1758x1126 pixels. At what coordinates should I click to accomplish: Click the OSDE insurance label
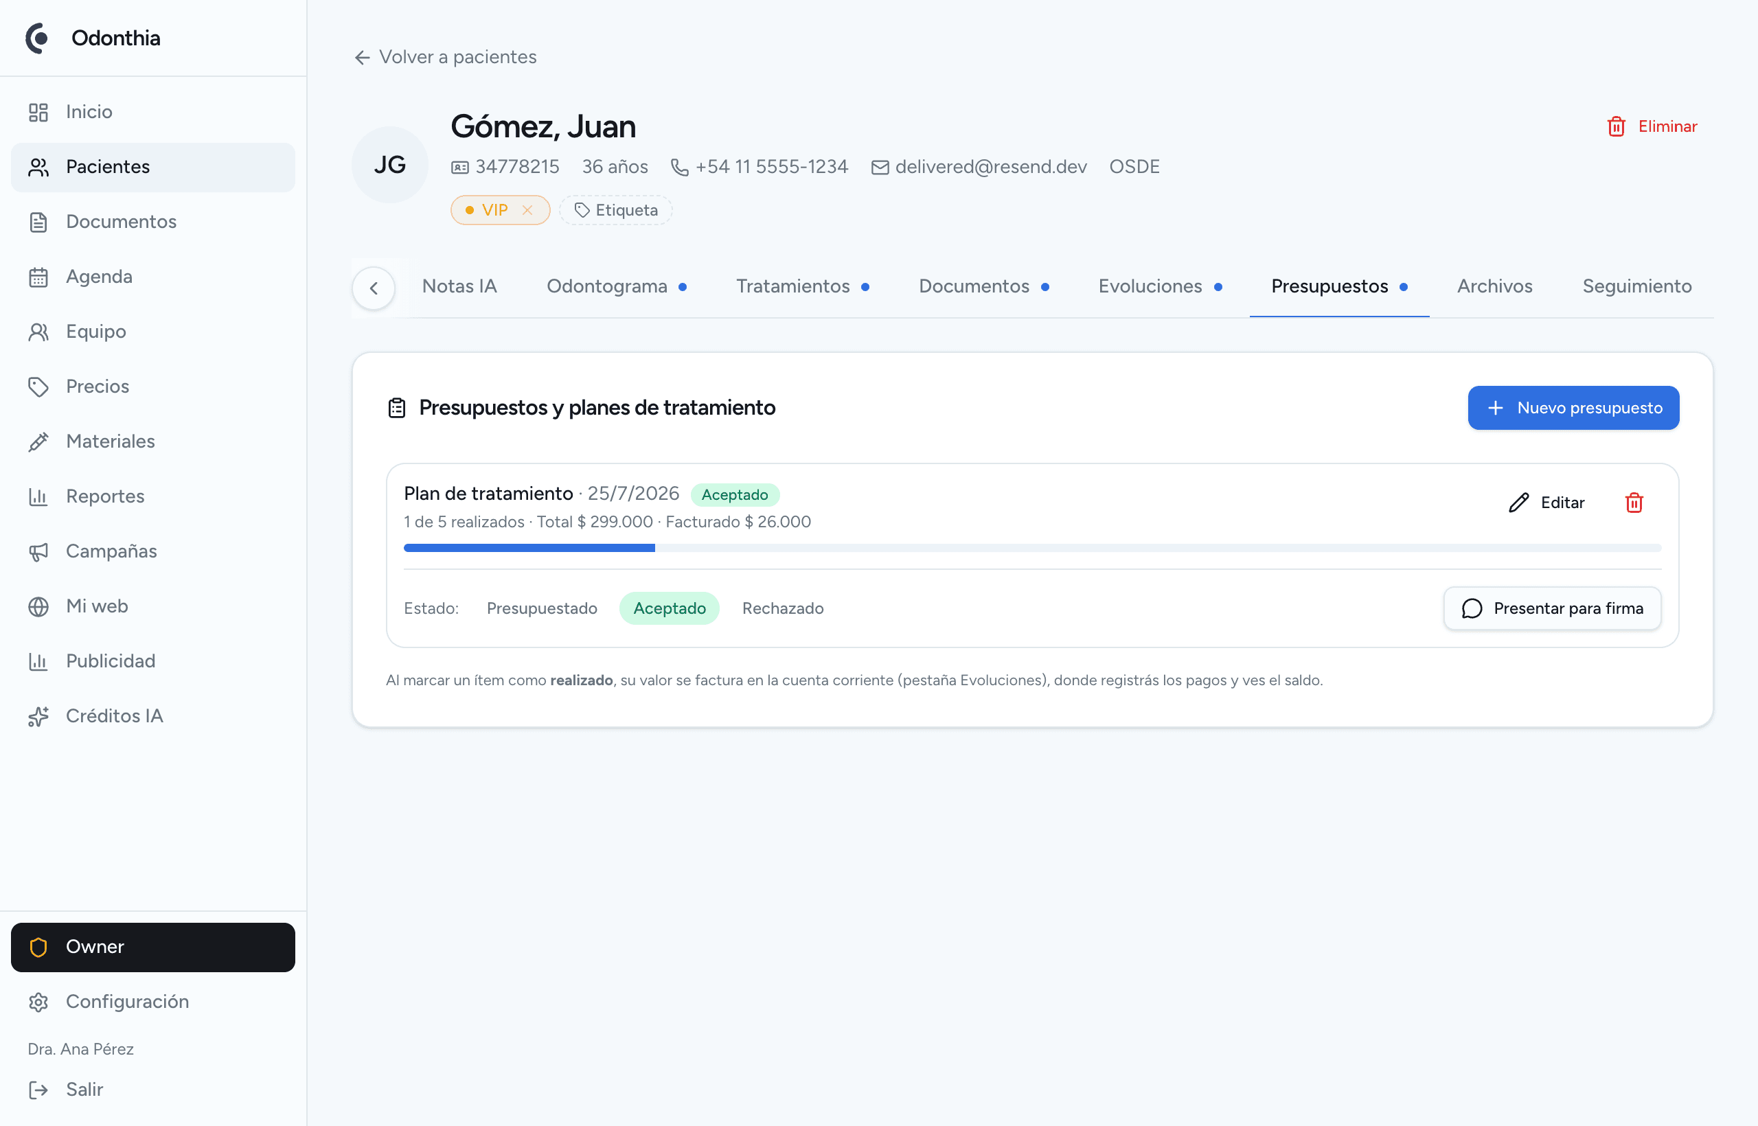(x=1134, y=167)
